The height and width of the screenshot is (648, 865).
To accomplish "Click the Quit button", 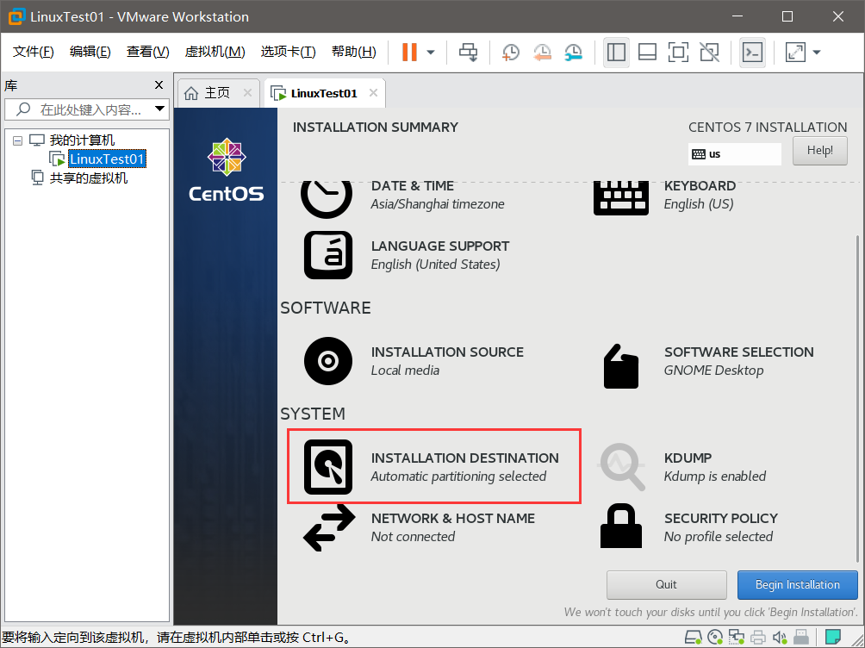I will click(x=666, y=584).
